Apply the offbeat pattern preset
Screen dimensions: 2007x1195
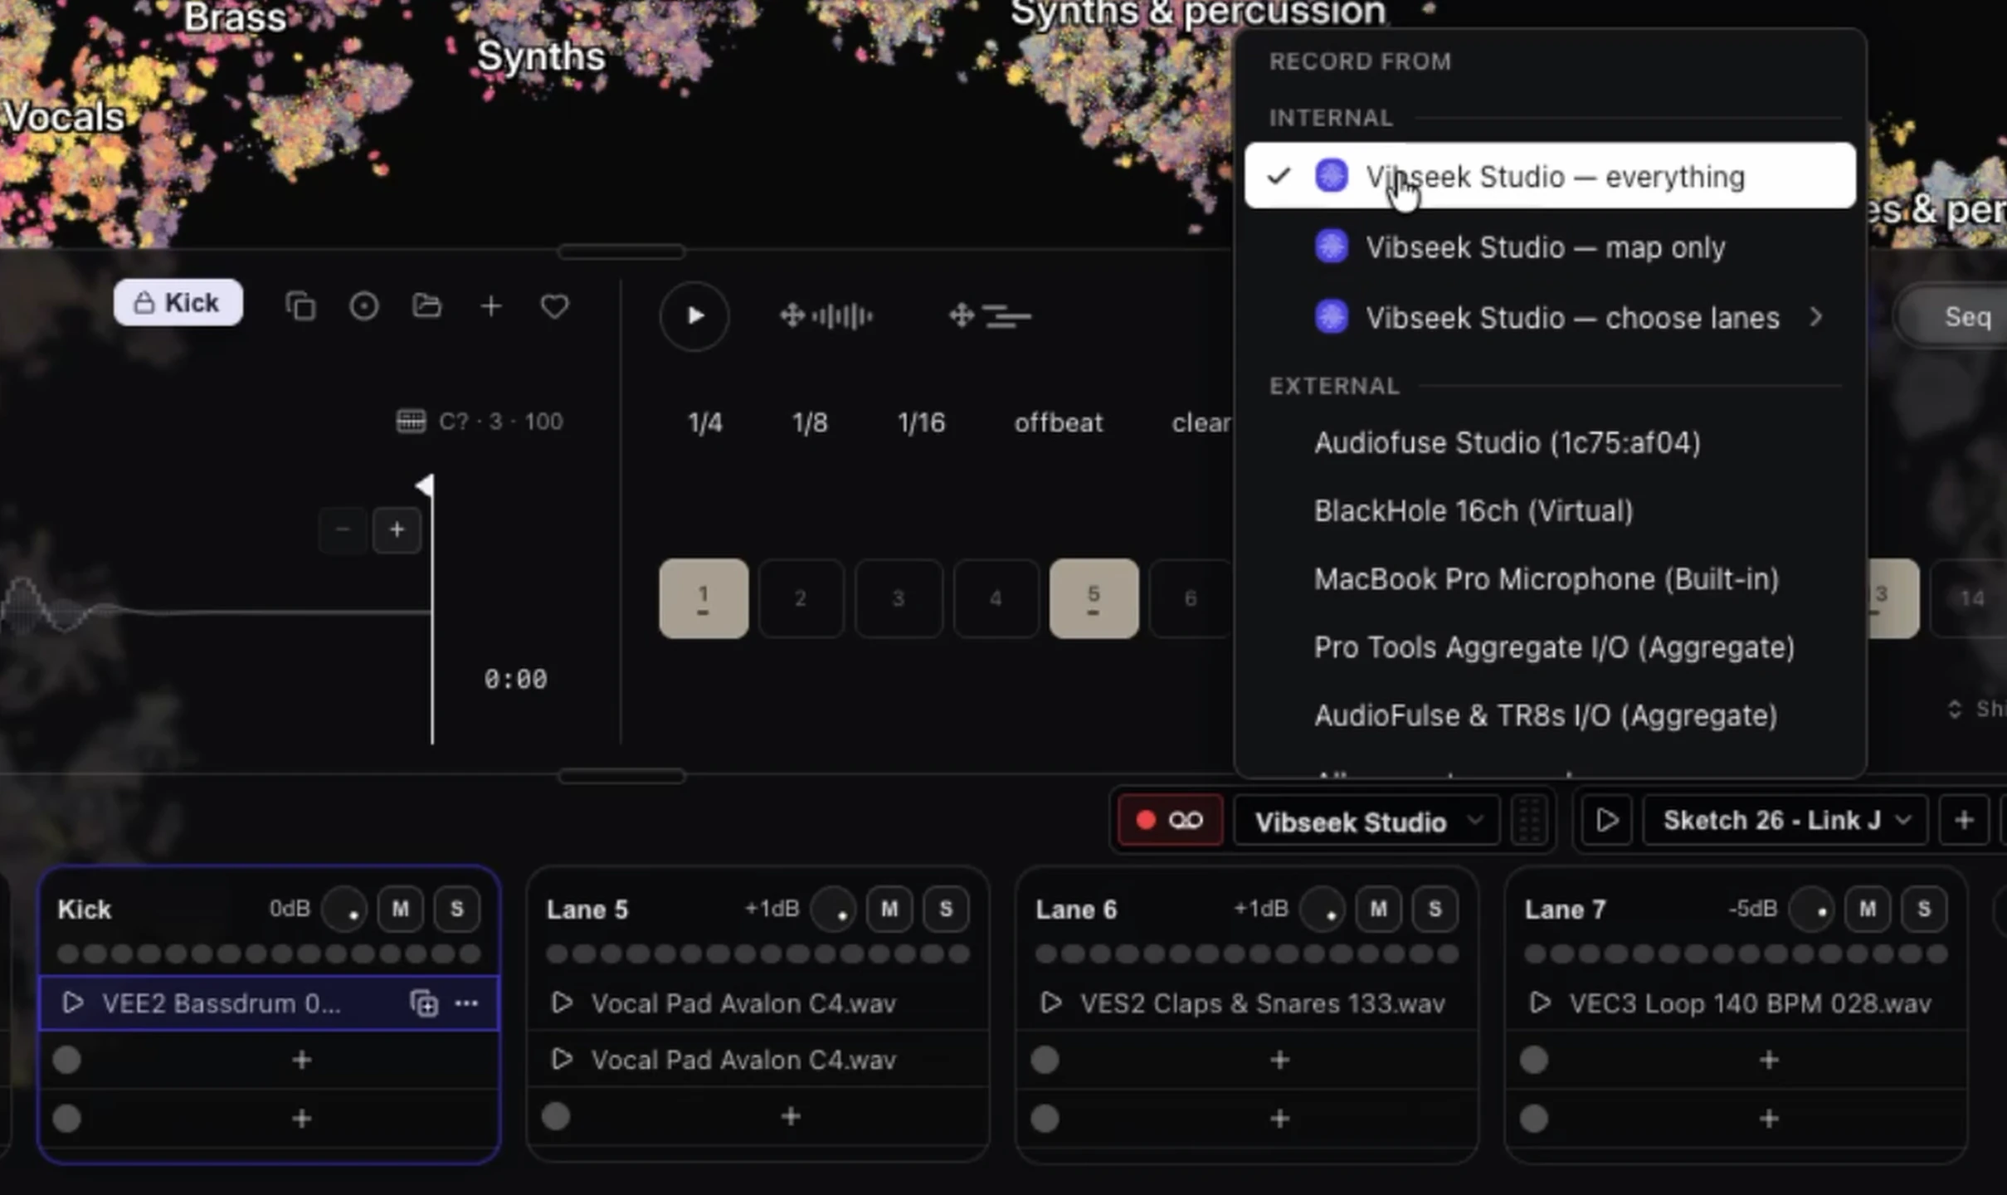pos(1058,422)
